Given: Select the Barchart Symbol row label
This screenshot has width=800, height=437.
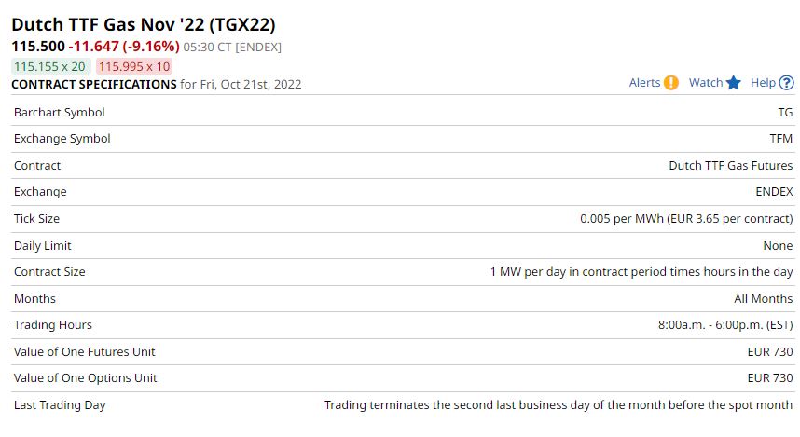Looking at the screenshot, I should 60,112.
